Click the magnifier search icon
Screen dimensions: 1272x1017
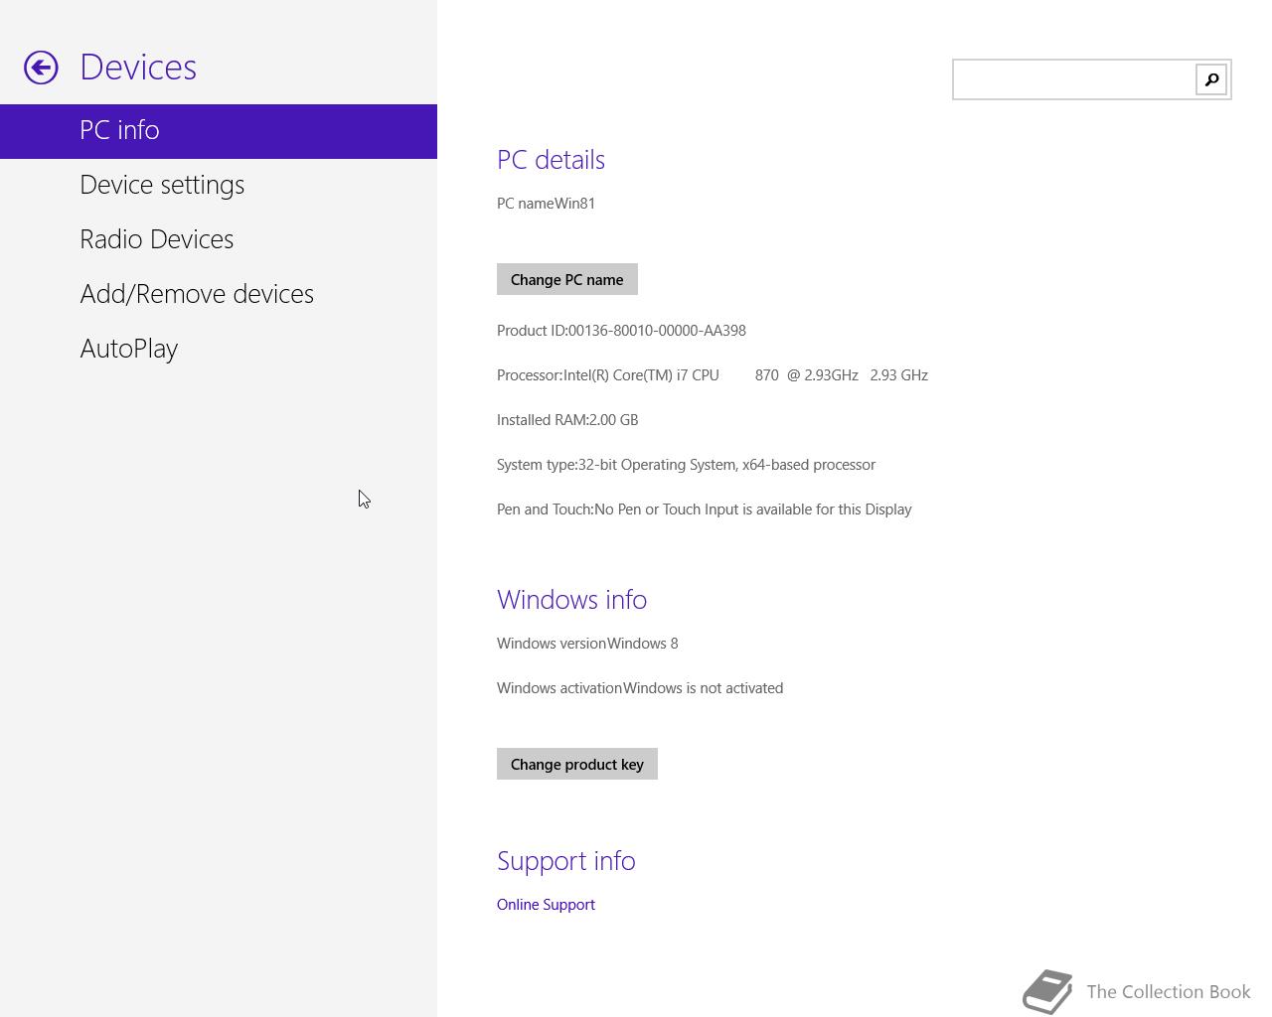click(x=1211, y=79)
